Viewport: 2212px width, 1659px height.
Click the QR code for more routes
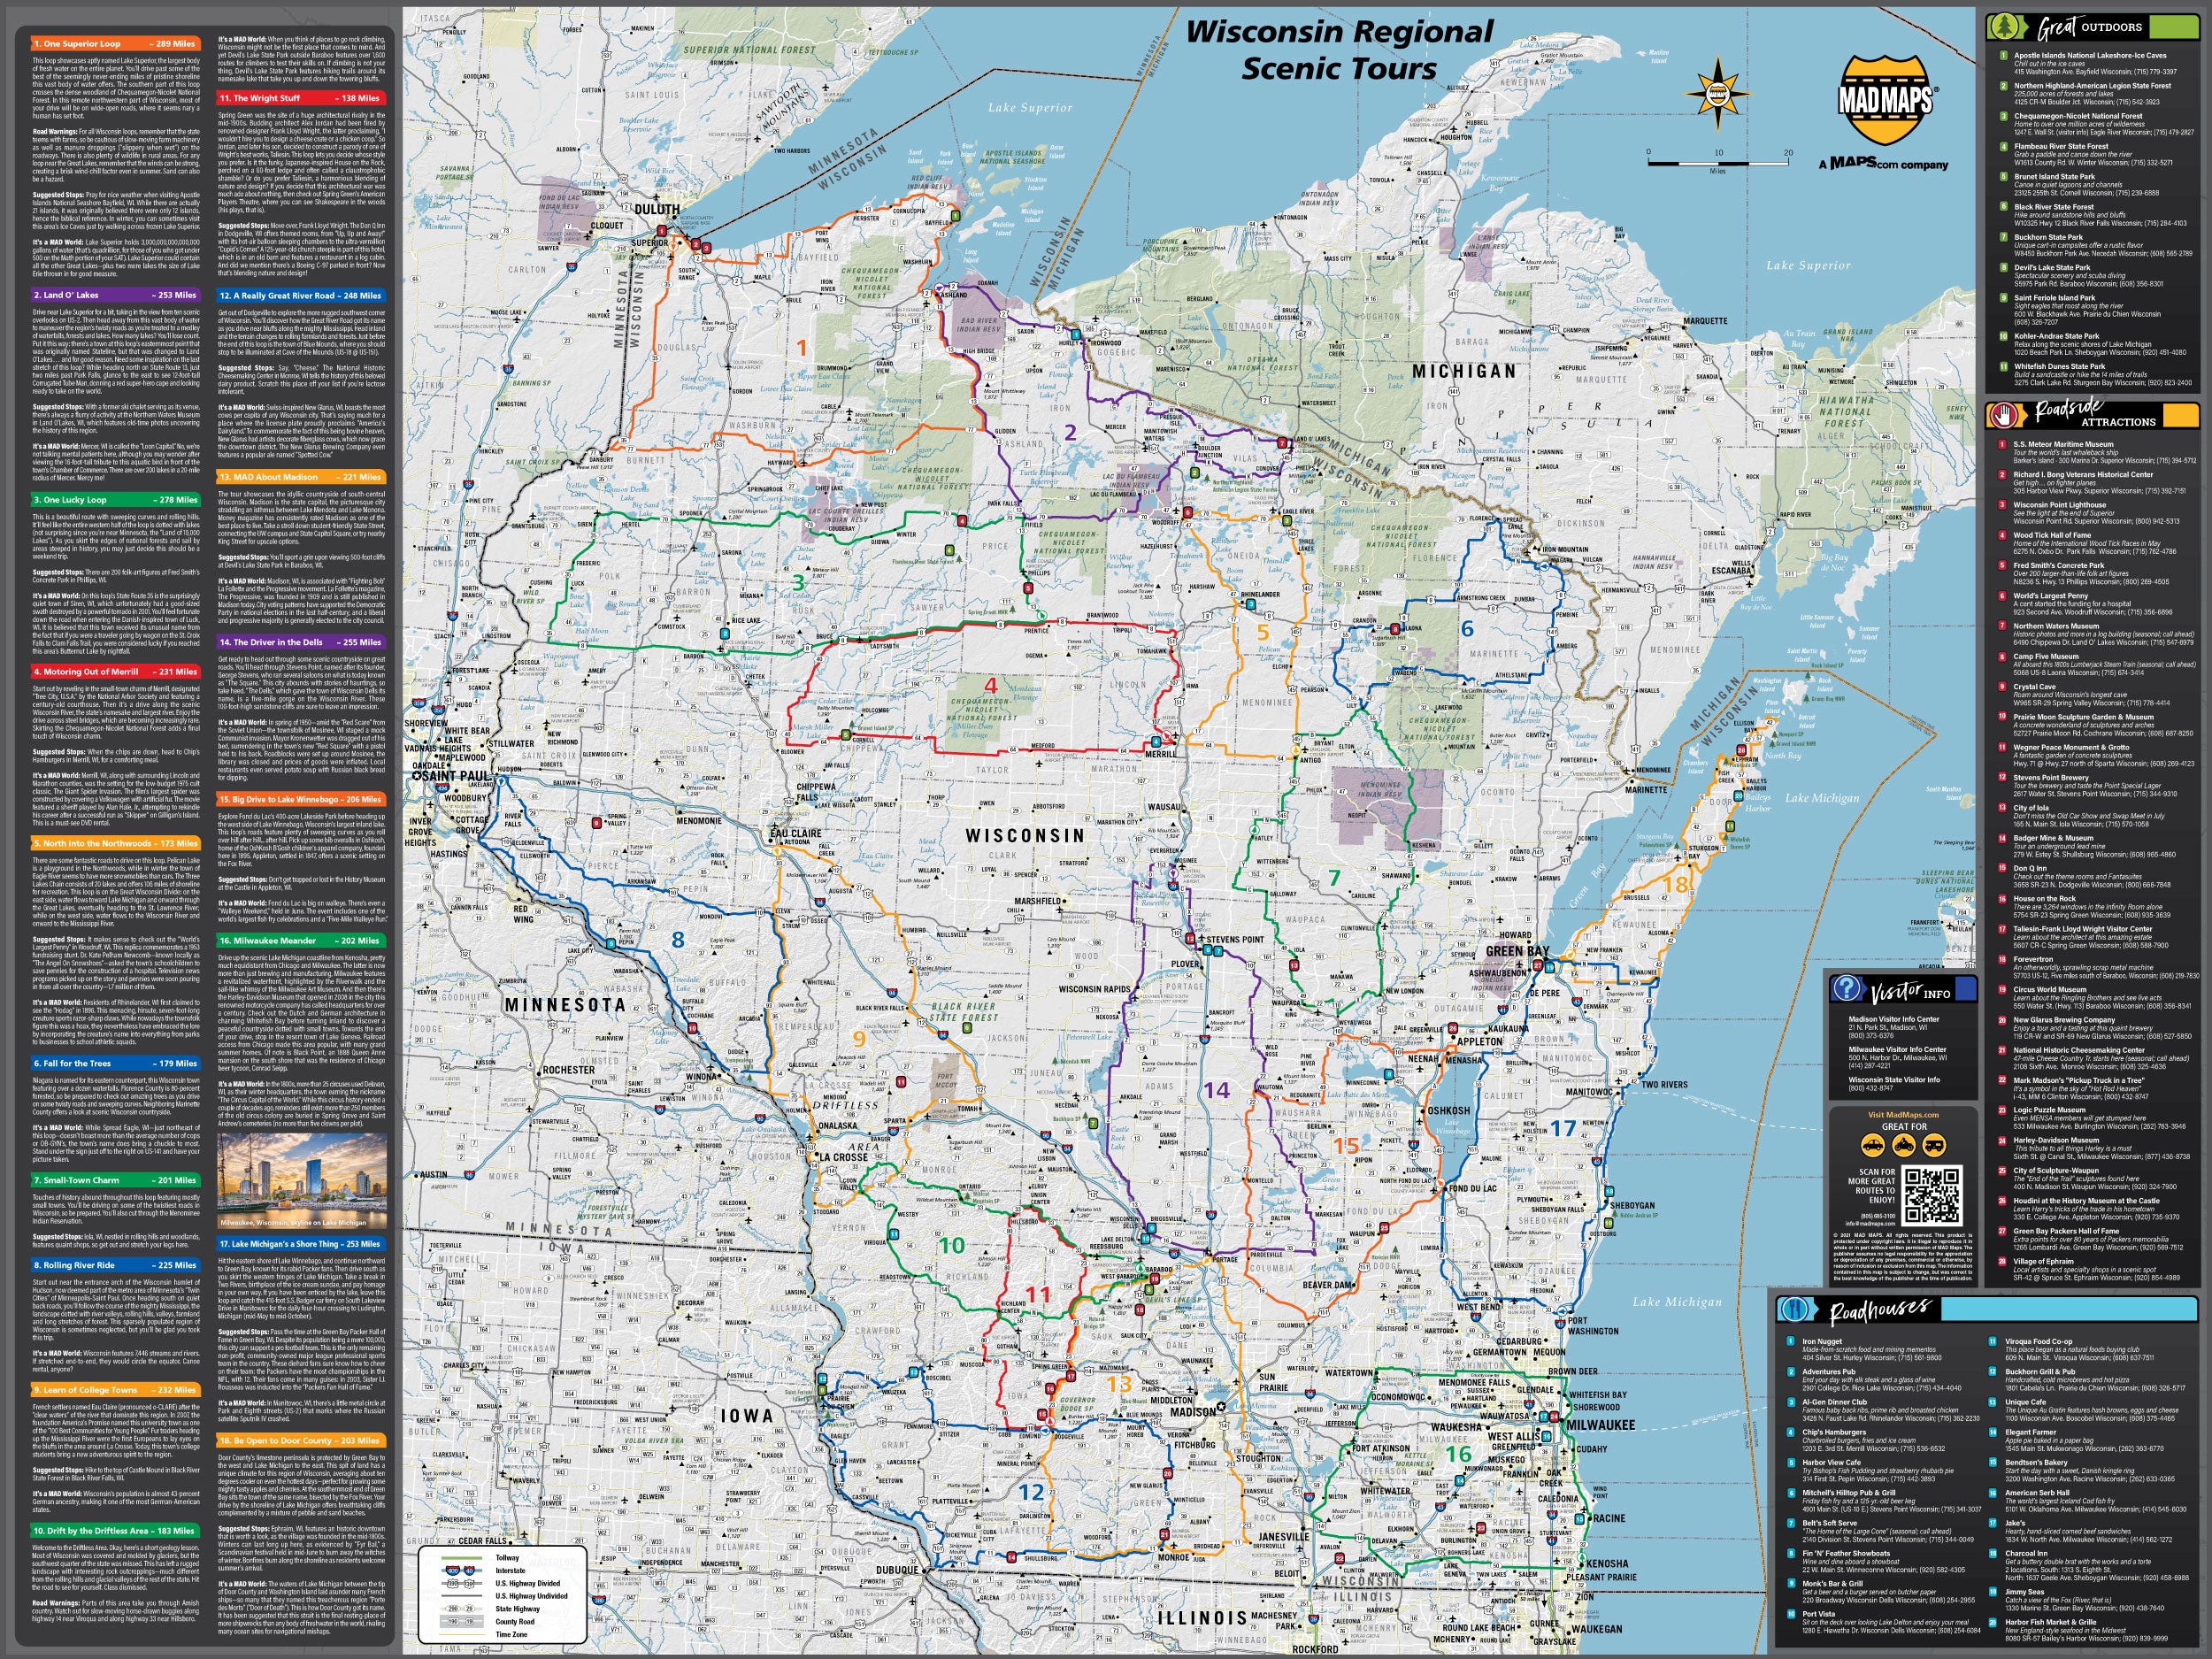pos(1933,1195)
